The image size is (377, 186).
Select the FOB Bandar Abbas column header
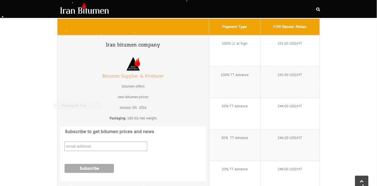290,27
